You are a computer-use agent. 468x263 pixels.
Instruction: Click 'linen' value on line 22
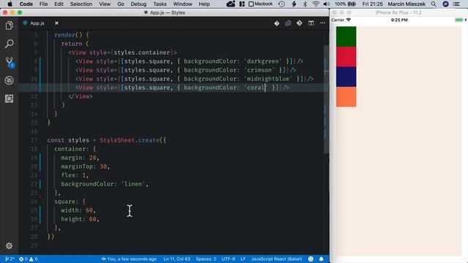pyautogui.click(x=133, y=184)
